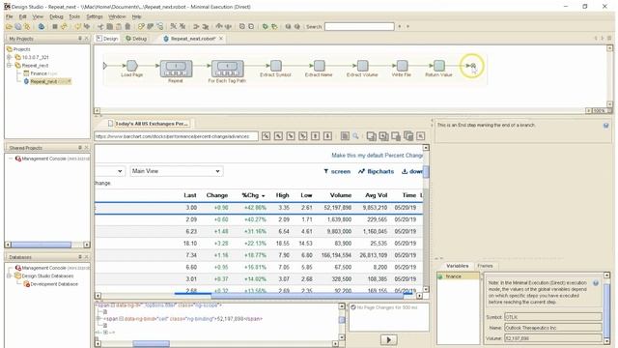Click the End step in the robot flow

point(473,66)
